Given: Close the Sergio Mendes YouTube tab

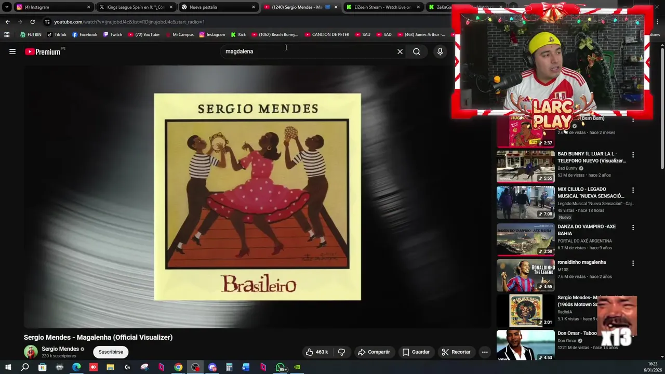Looking at the screenshot, I should (x=336, y=7).
